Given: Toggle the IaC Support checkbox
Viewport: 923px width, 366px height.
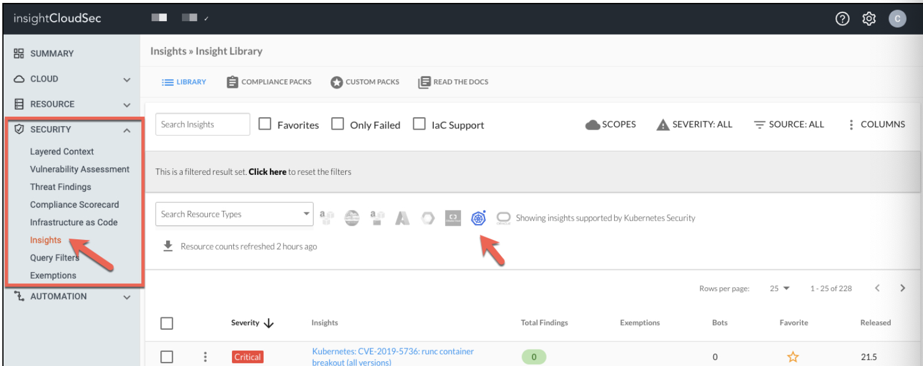Looking at the screenshot, I should click(419, 124).
